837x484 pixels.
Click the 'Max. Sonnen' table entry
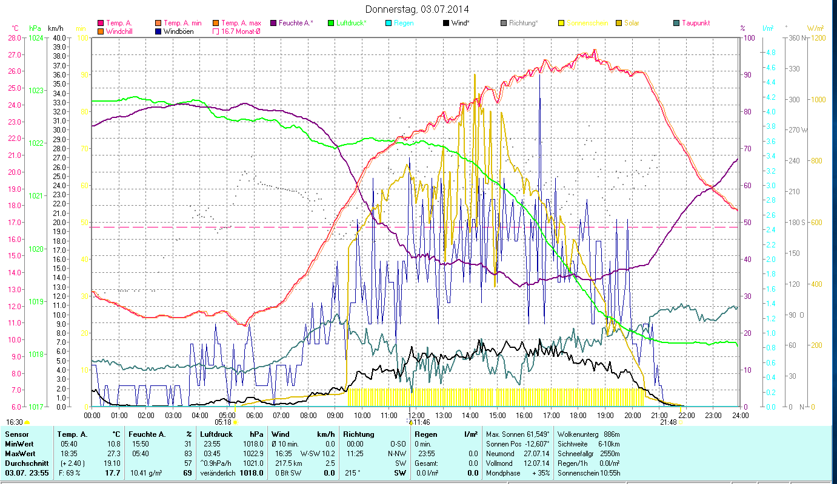pyautogui.click(x=505, y=434)
